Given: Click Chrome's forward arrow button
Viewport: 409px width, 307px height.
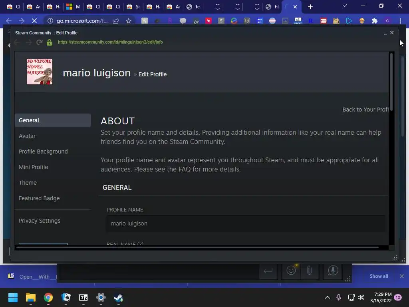Looking at the screenshot, I should click(22, 21).
